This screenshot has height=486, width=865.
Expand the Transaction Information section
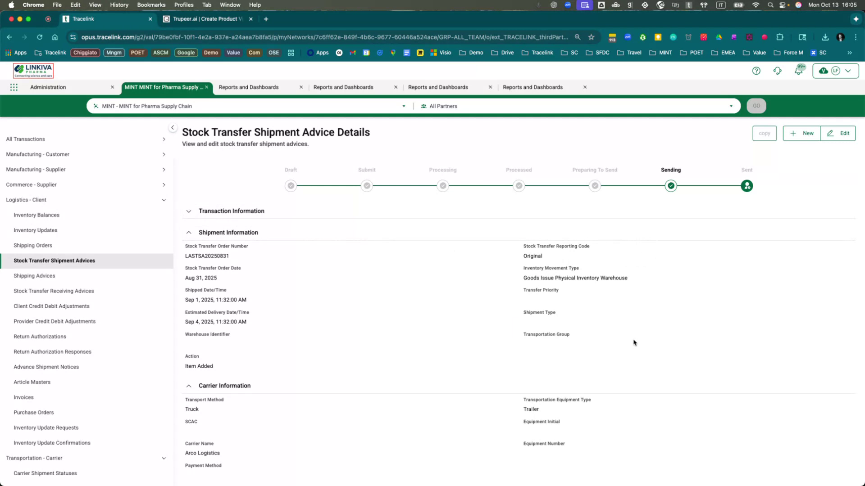pyautogui.click(x=189, y=211)
